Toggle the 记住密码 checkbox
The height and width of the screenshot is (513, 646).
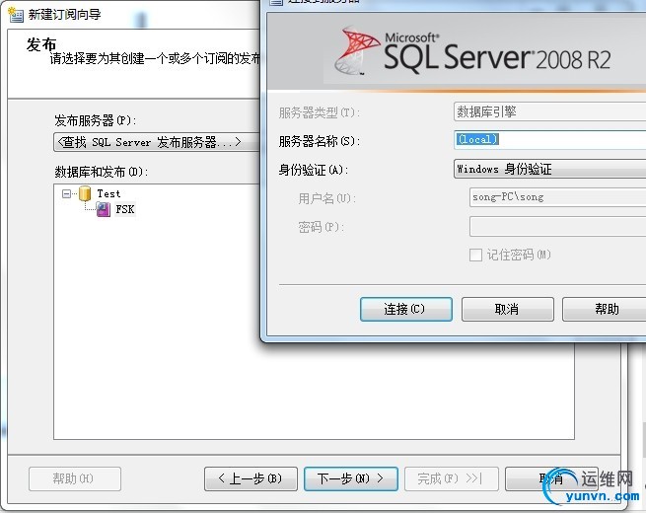click(475, 255)
